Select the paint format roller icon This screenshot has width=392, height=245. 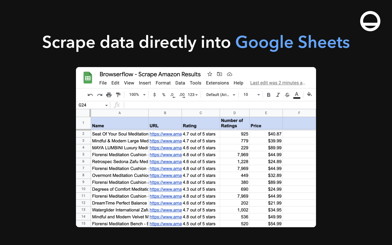[x=118, y=95]
